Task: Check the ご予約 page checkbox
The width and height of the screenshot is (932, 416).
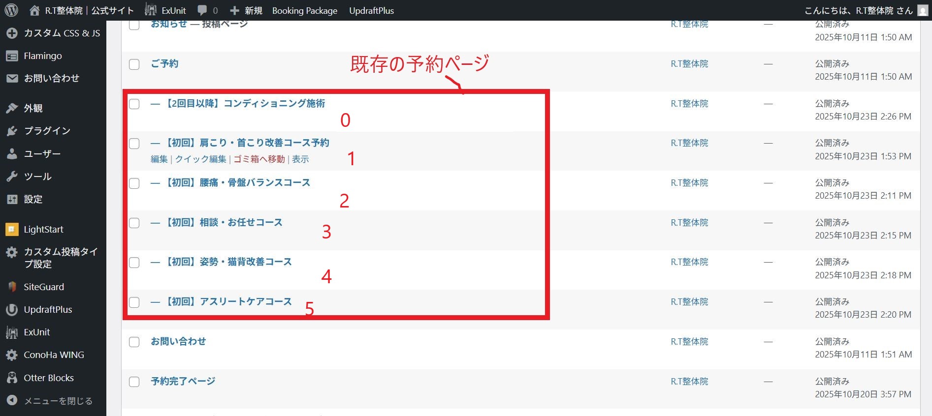Action: (x=134, y=64)
